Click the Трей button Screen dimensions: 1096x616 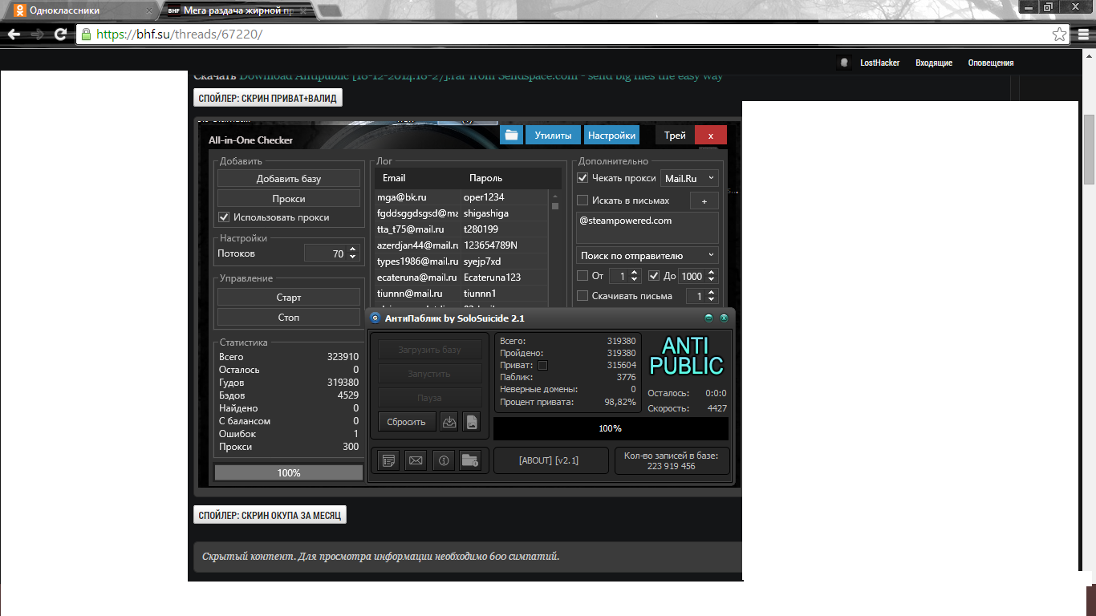click(675, 136)
